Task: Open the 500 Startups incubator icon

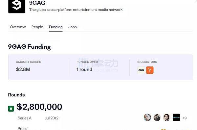Action: click(x=141, y=70)
